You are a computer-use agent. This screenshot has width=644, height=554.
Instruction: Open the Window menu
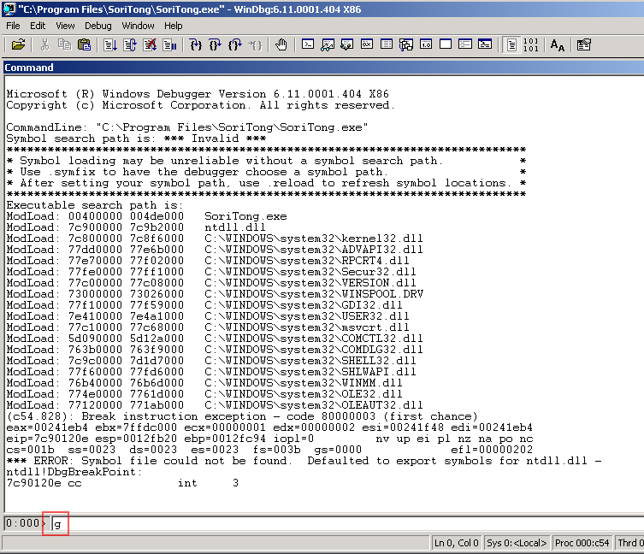(138, 26)
